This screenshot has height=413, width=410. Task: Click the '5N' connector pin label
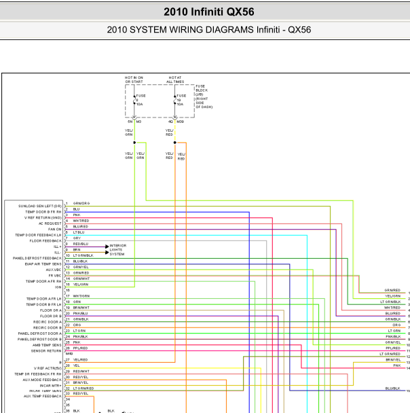click(130, 122)
